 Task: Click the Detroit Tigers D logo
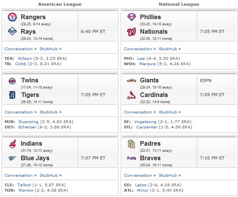12,95
